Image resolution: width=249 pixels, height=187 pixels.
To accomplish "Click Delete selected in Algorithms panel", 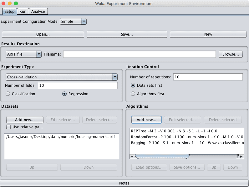I will tap(223, 120).
